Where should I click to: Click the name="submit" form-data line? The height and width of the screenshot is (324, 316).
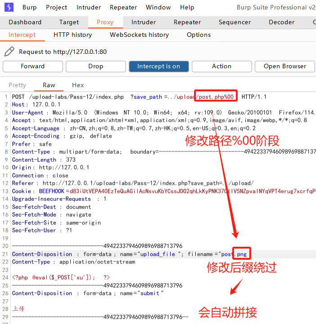pos(88,293)
